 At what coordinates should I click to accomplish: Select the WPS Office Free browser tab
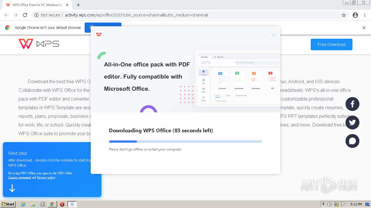37,5
